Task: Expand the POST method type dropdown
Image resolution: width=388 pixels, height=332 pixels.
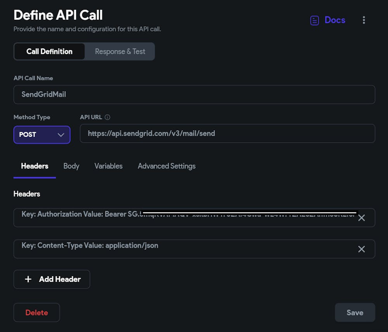Action: pos(42,135)
